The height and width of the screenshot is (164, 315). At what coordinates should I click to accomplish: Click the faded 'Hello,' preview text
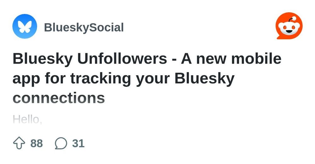[27, 119]
